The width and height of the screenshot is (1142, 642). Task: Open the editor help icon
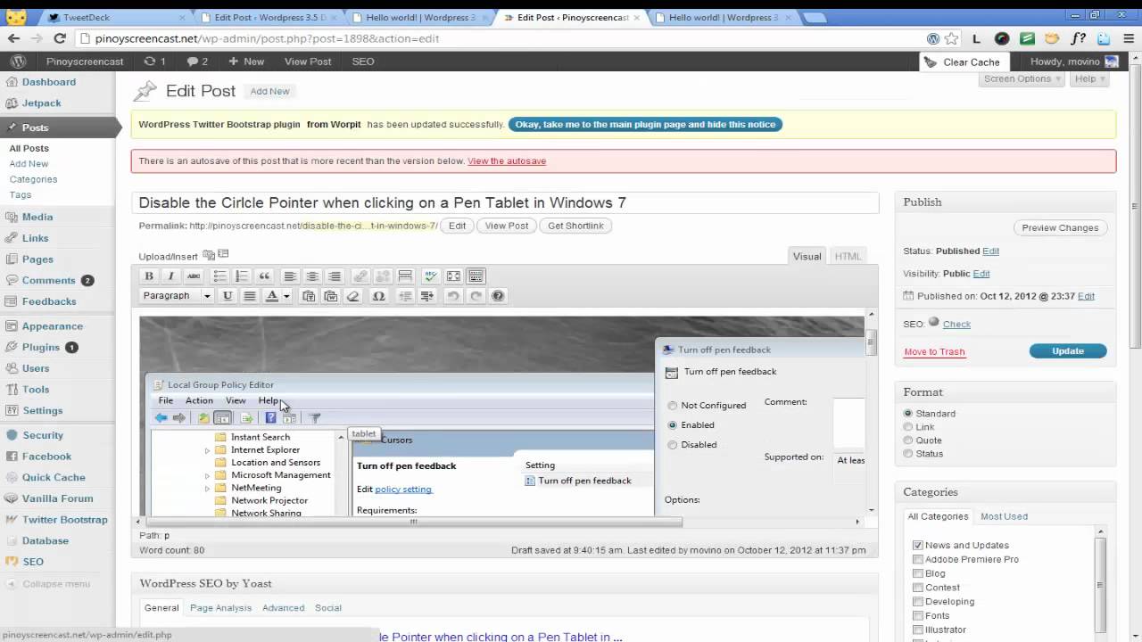tap(498, 296)
